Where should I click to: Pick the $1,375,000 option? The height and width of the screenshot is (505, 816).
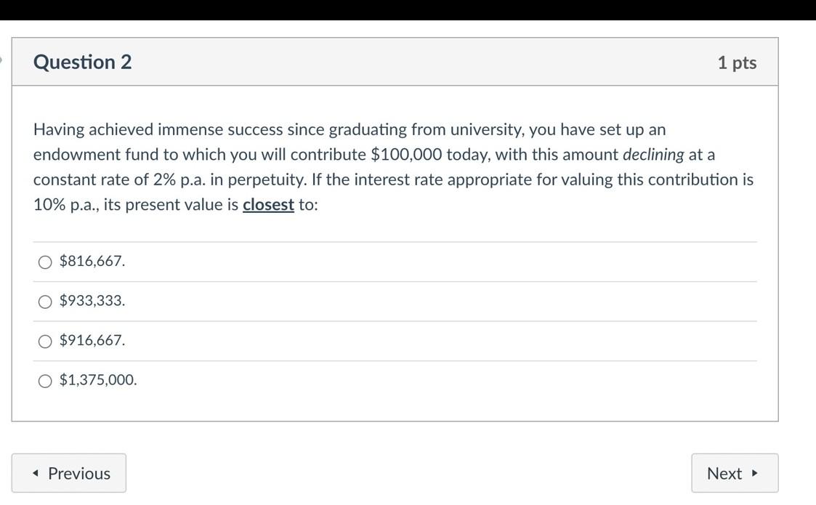44,379
